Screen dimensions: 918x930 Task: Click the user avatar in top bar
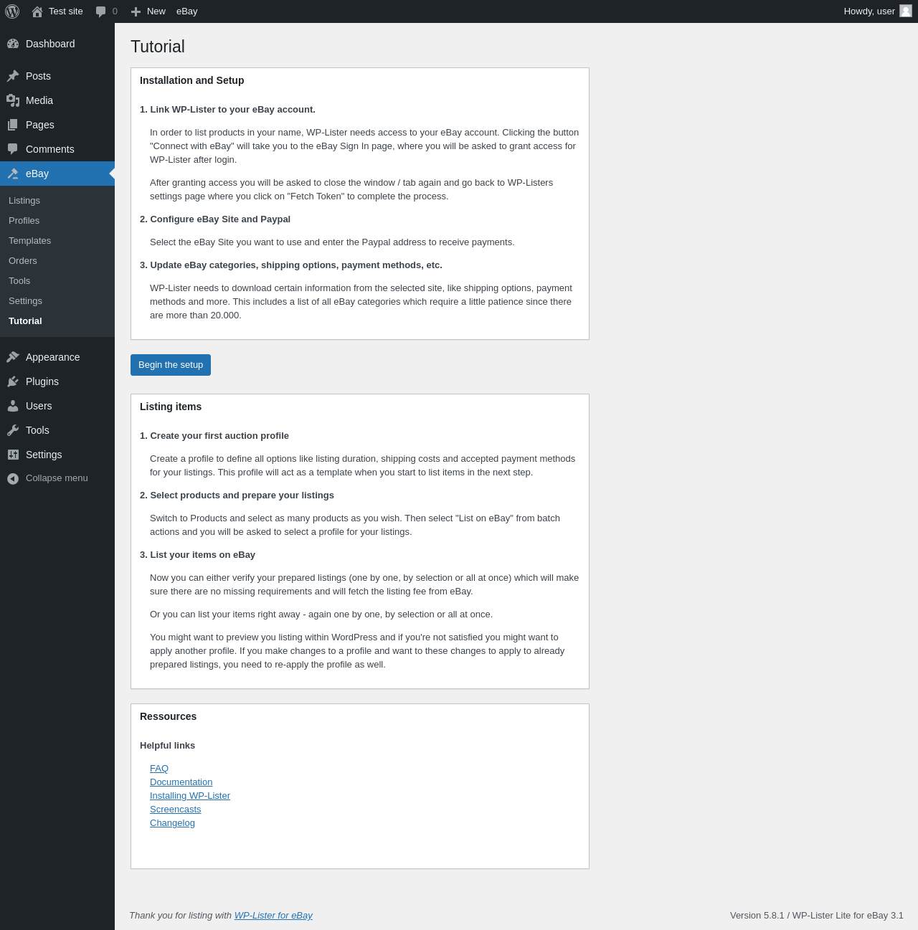tap(906, 11)
